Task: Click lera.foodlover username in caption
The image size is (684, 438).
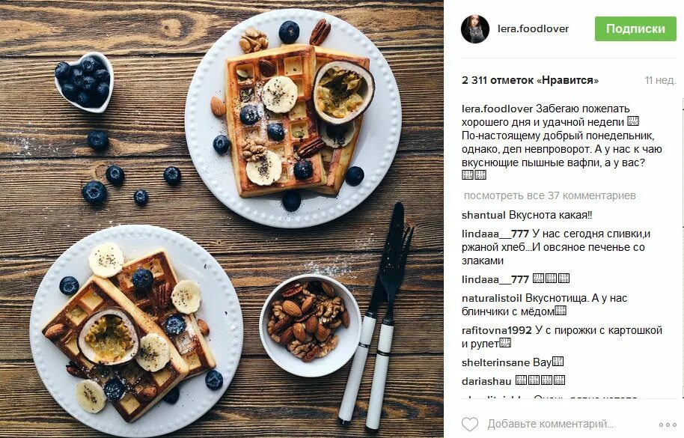Action: (x=498, y=109)
